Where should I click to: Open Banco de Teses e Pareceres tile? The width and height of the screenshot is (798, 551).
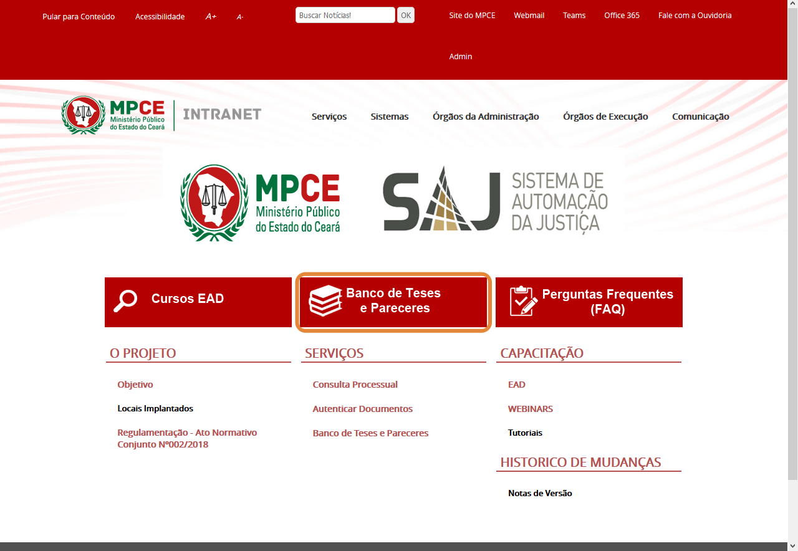pyautogui.click(x=393, y=302)
